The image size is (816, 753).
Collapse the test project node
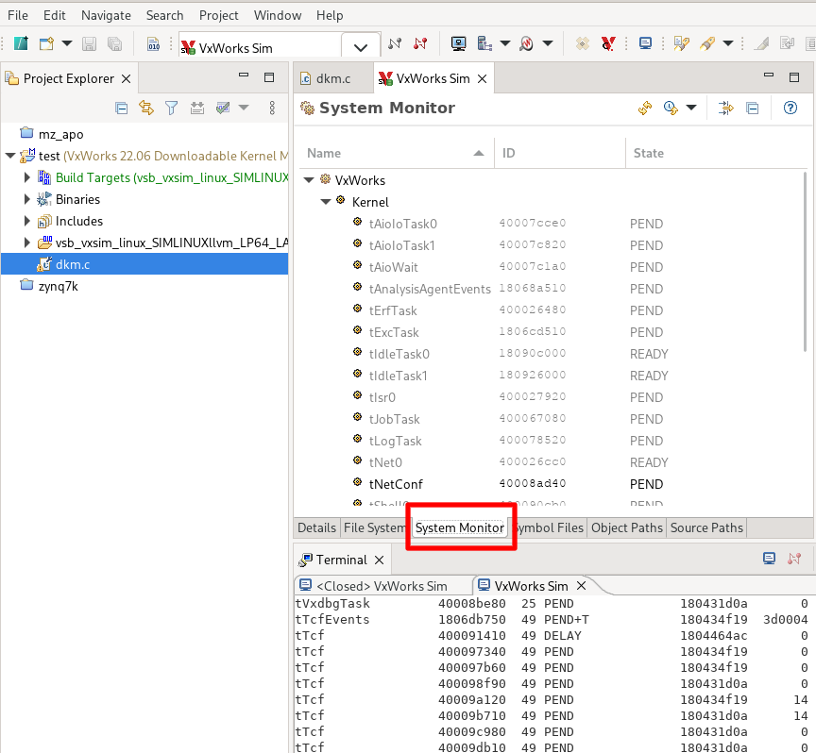[9, 156]
